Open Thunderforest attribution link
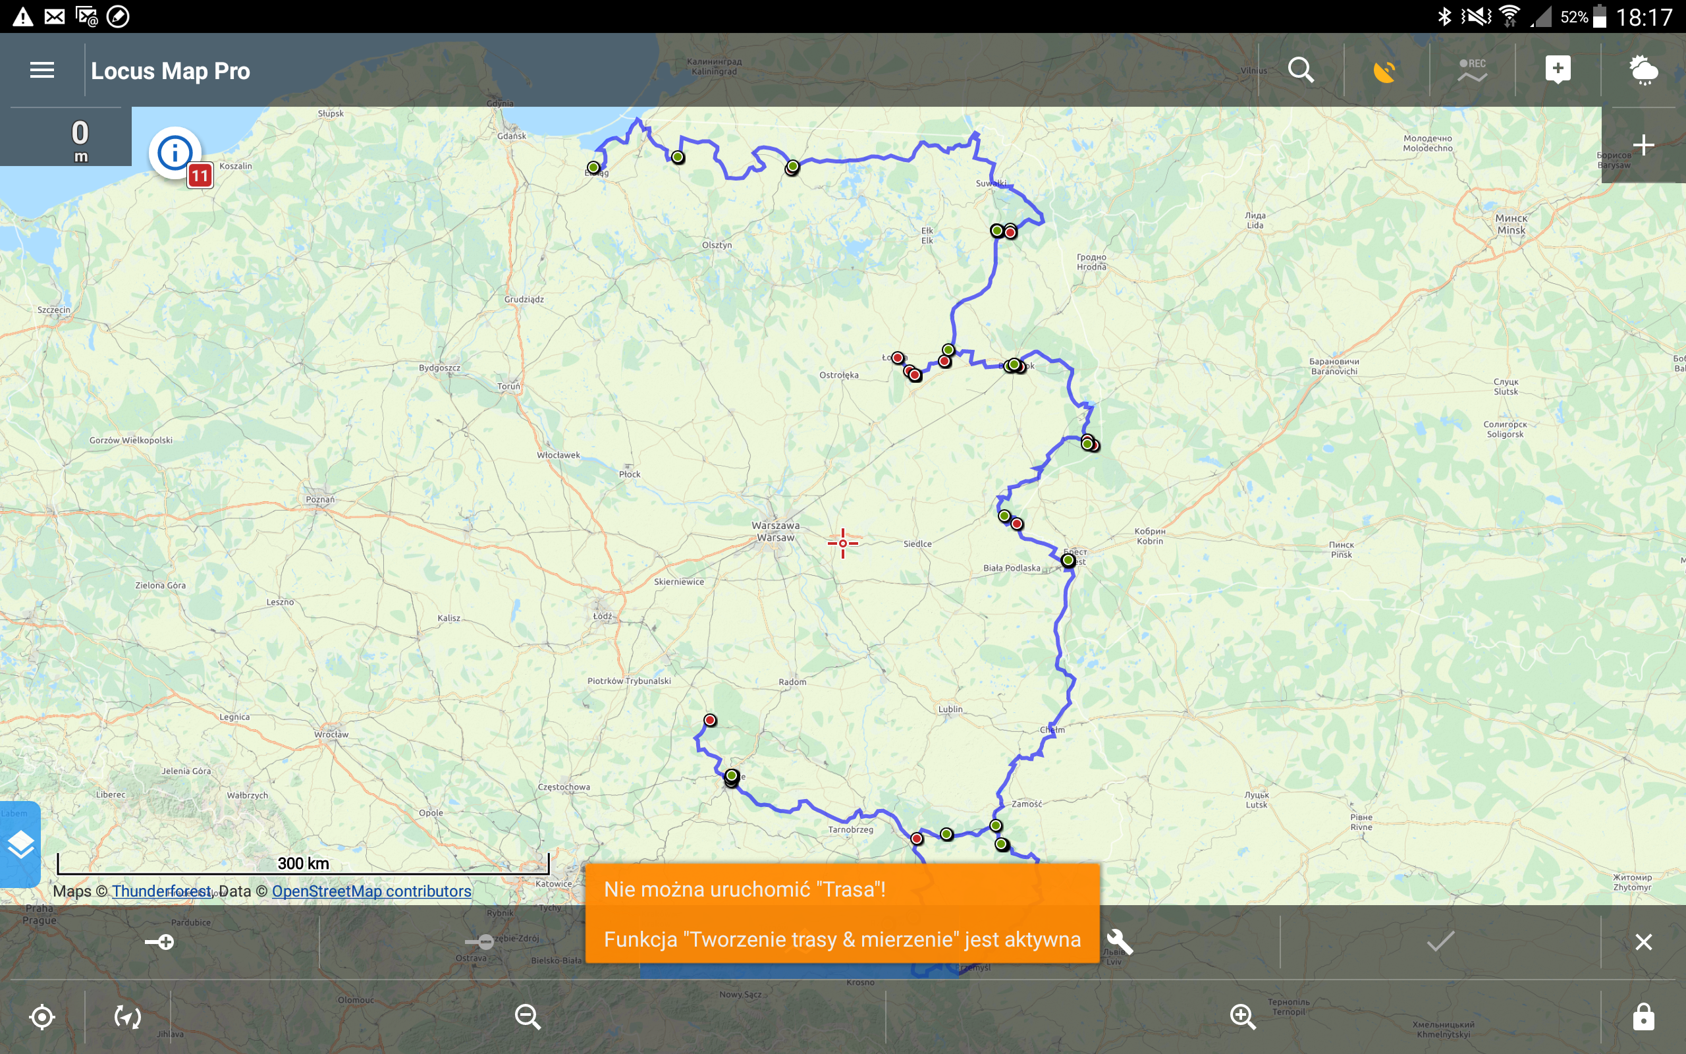Viewport: 1686px width, 1054px height. (x=161, y=891)
